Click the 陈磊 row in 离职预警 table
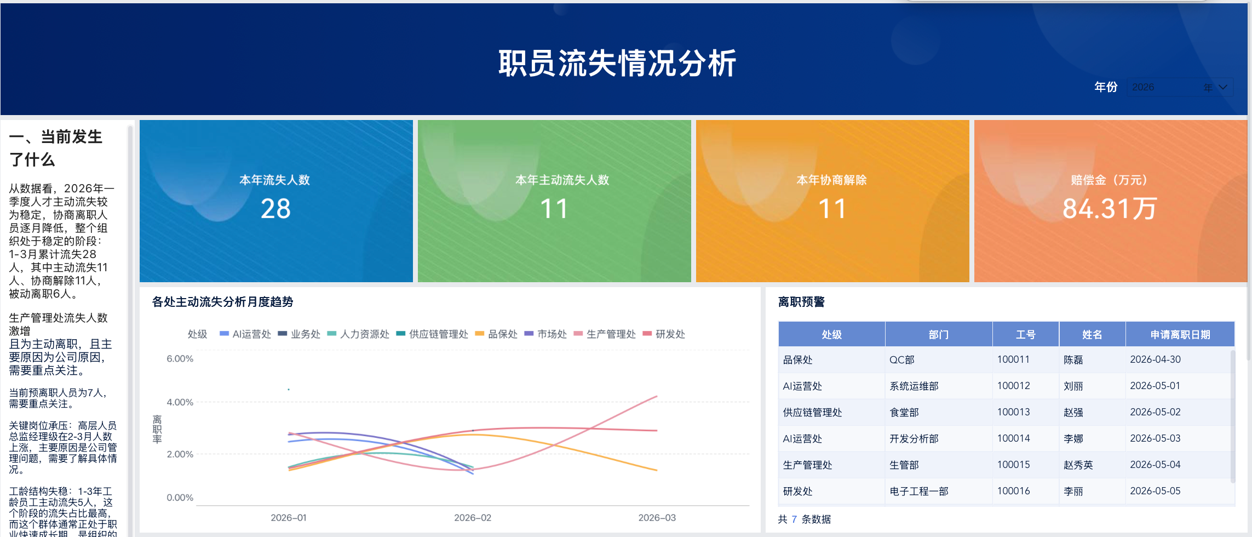1252x537 pixels. [1006, 360]
